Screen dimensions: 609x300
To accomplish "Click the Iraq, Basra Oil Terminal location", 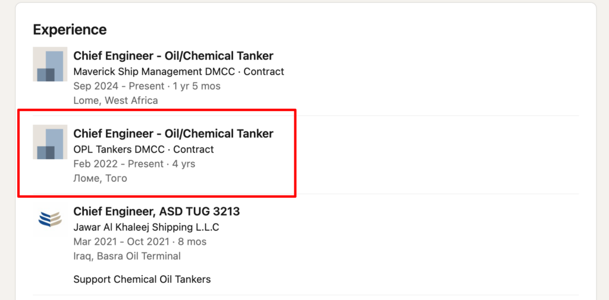I will (127, 256).
